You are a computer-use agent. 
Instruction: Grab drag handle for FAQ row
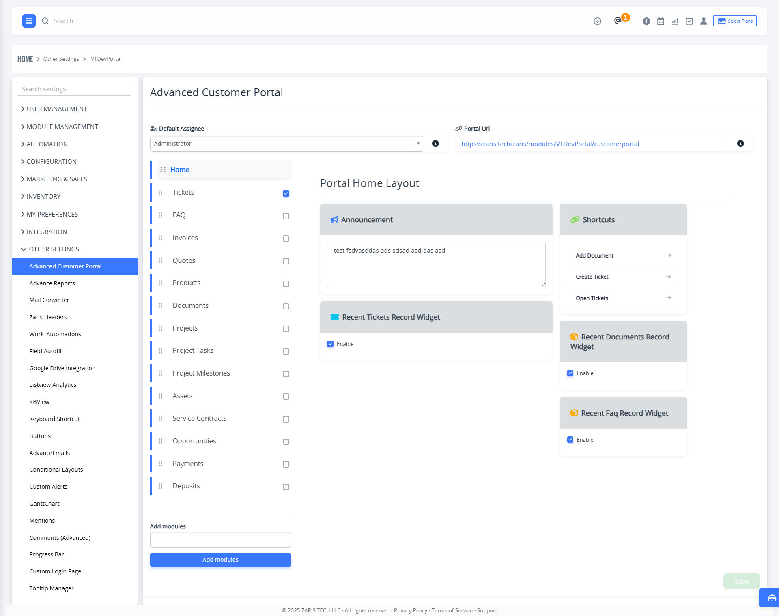pyautogui.click(x=161, y=215)
